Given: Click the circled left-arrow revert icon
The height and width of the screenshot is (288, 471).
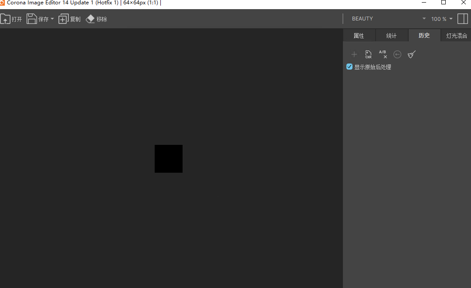Looking at the screenshot, I should 397,54.
